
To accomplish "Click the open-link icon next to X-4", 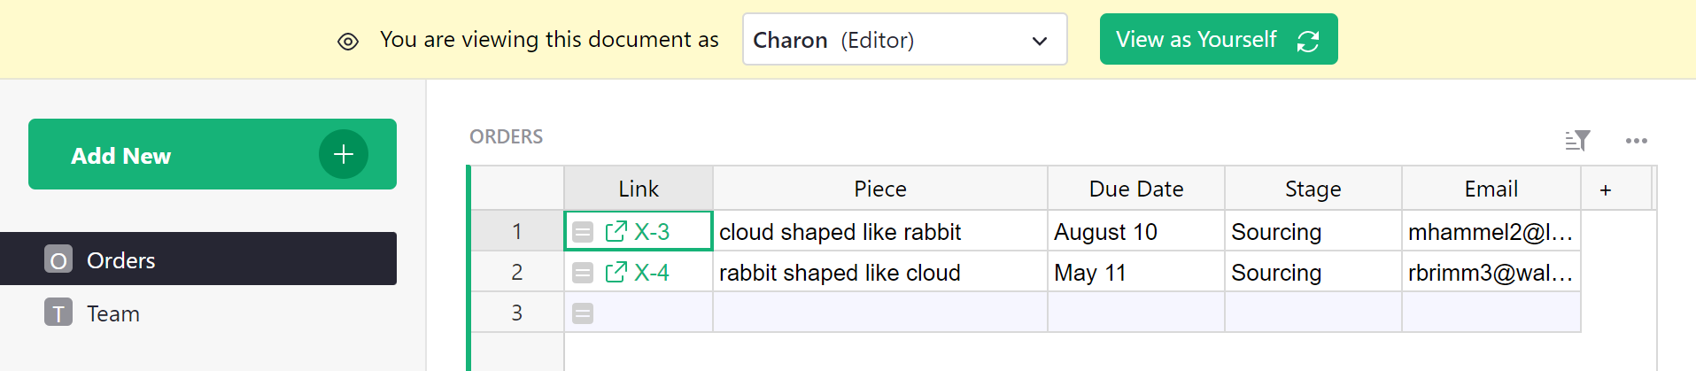I will click(x=616, y=272).
